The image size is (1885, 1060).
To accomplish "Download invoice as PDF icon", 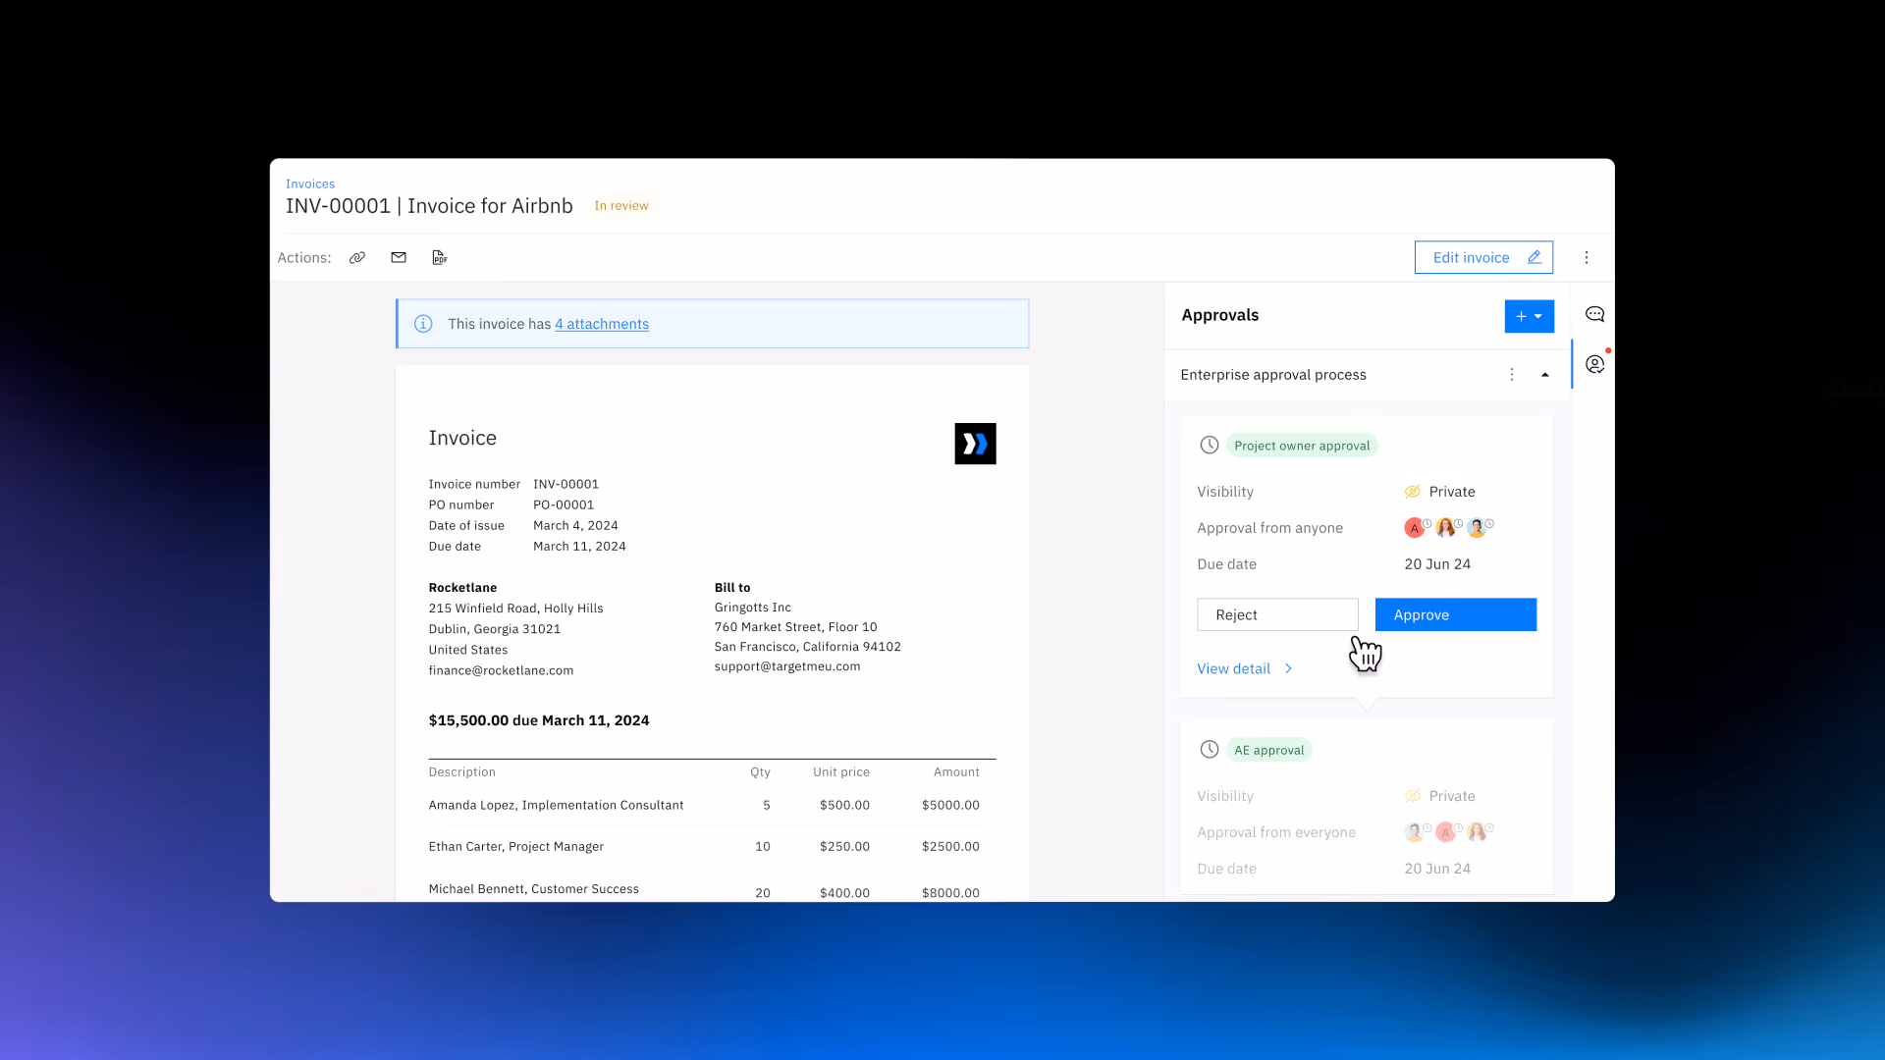I will coord(440,258).
